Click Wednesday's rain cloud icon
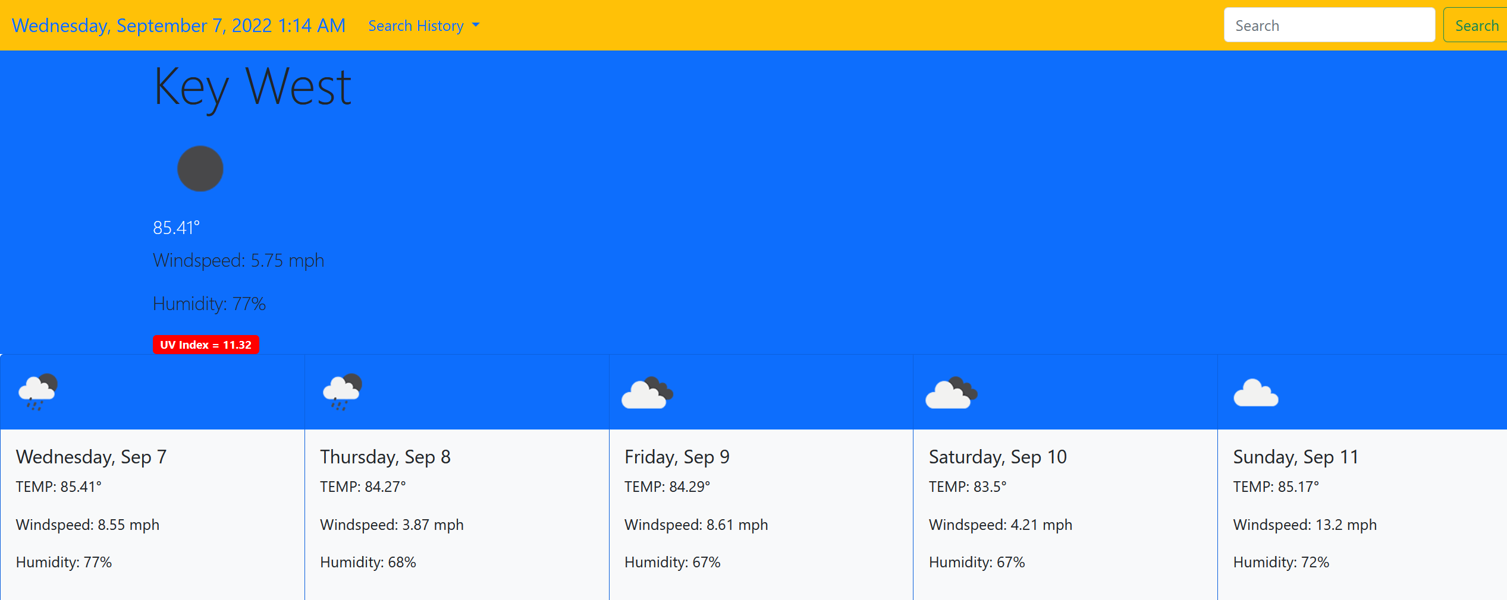 pos(38,392)
